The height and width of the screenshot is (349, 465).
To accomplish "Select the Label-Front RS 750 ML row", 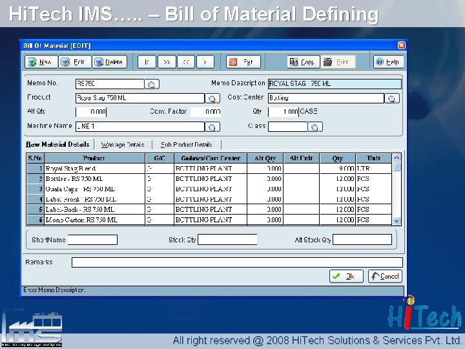I will (209, 199).
